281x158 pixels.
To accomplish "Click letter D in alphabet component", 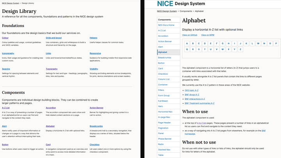I will coord(205,43).
